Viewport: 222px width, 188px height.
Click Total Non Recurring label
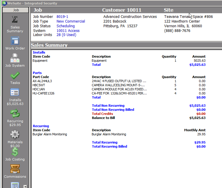(x=108, y=106)
